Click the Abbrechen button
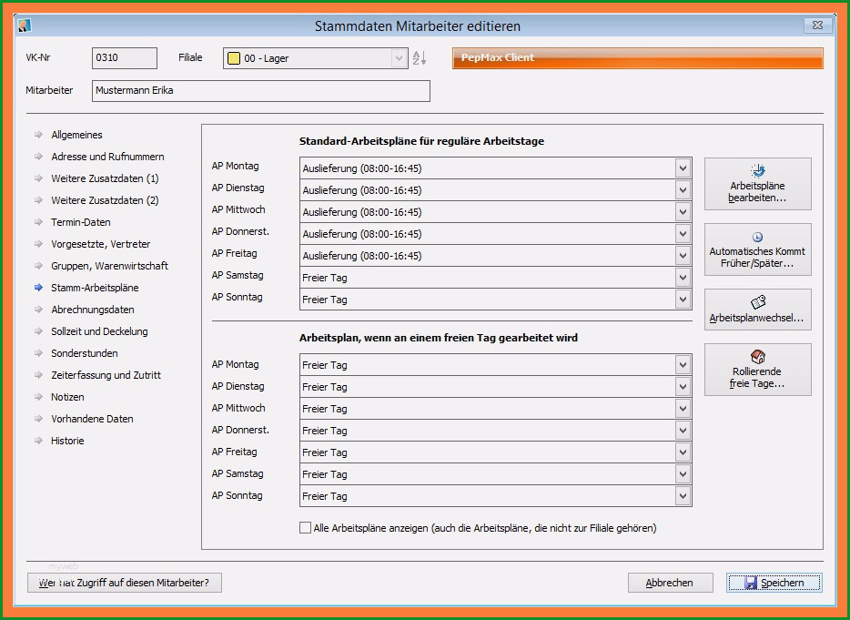This screenshot has height=620, width=850. pos(670,583)
